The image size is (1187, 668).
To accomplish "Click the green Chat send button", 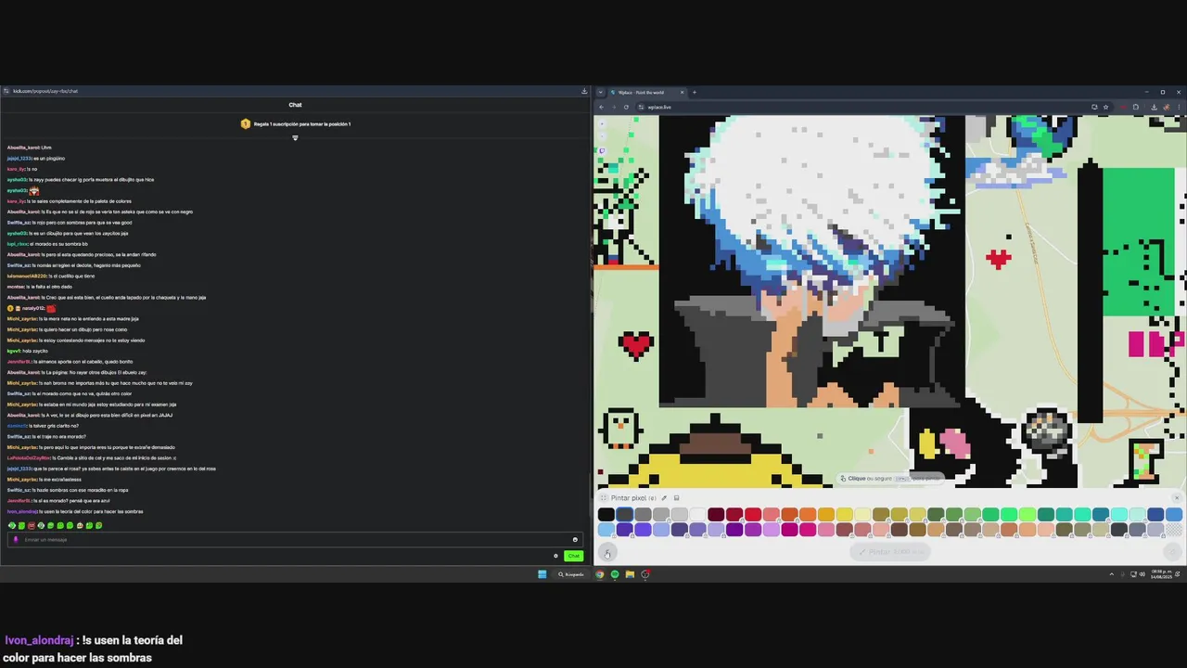I will pos(573,556).
